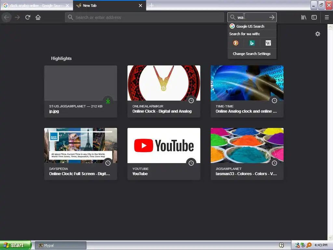Click the taskbar clock showing 4:43 PM
The height and width of the screenshot is (250, 333).
click(x=321, y=245)
